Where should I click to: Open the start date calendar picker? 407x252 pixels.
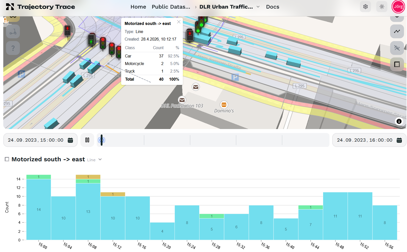point(71,140)
